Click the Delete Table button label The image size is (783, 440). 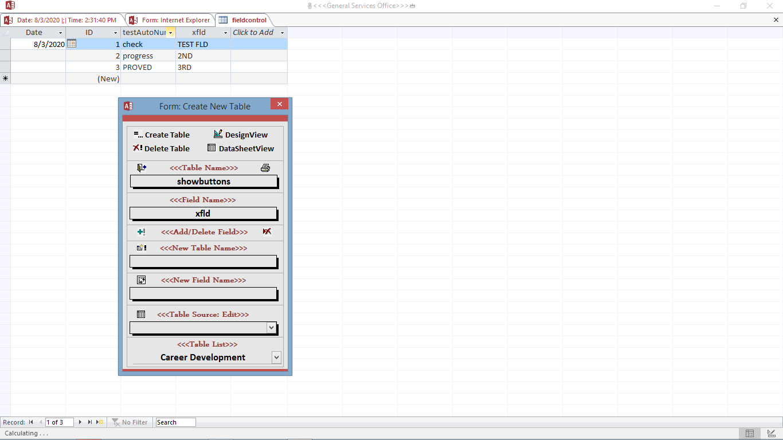pyautogui.click(x=167, y=149)
